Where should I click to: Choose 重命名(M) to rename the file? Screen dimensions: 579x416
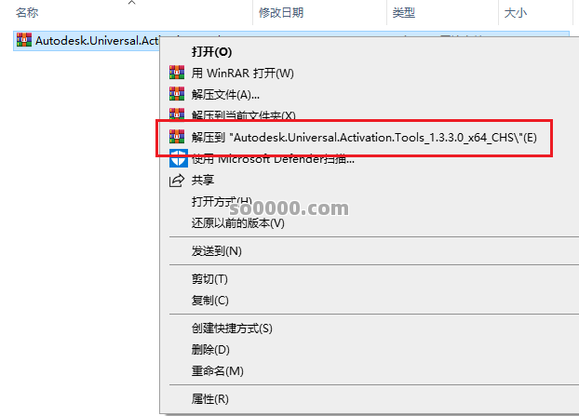(217, 370)
